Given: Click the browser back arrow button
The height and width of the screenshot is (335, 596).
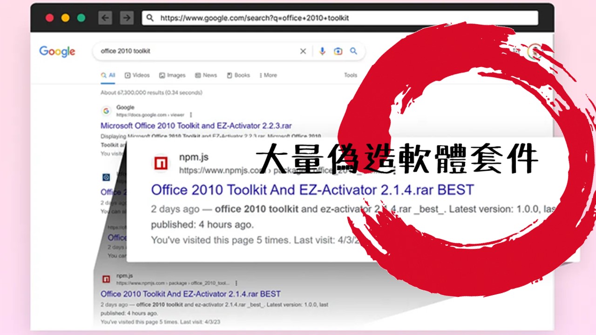Looking at the screenshot, I should tap(106, 18).
